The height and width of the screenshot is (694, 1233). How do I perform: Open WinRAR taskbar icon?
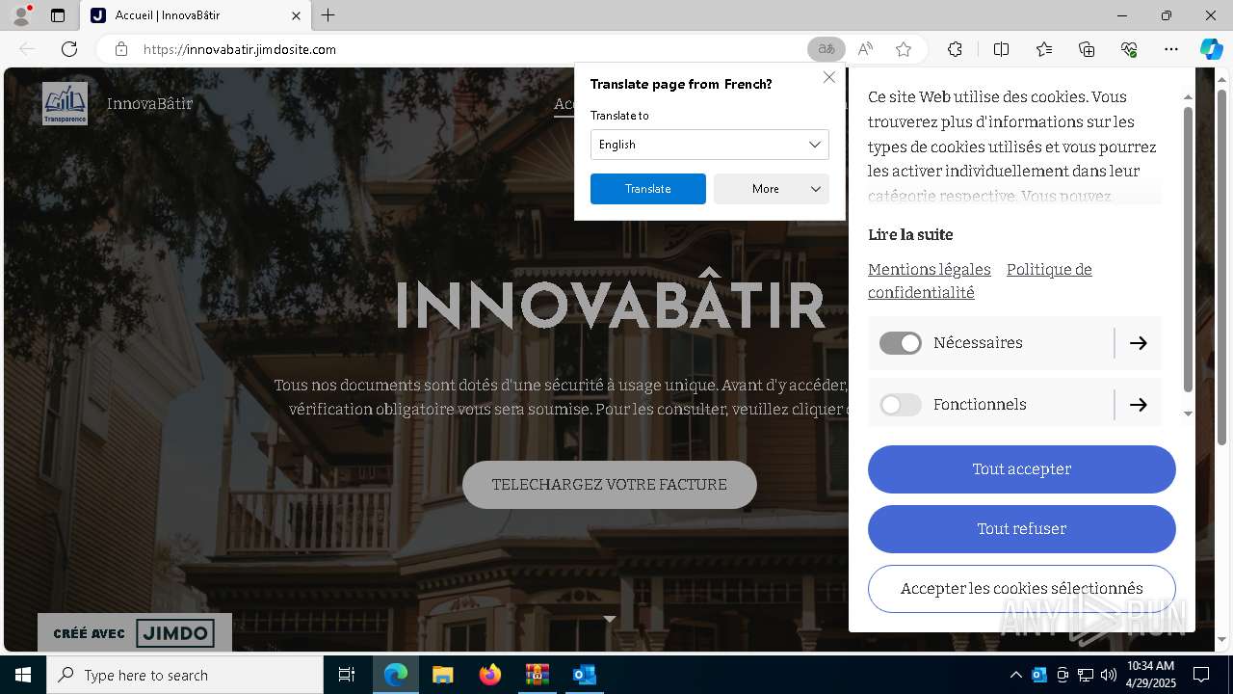pyautogui.click(x=537, y=675)
